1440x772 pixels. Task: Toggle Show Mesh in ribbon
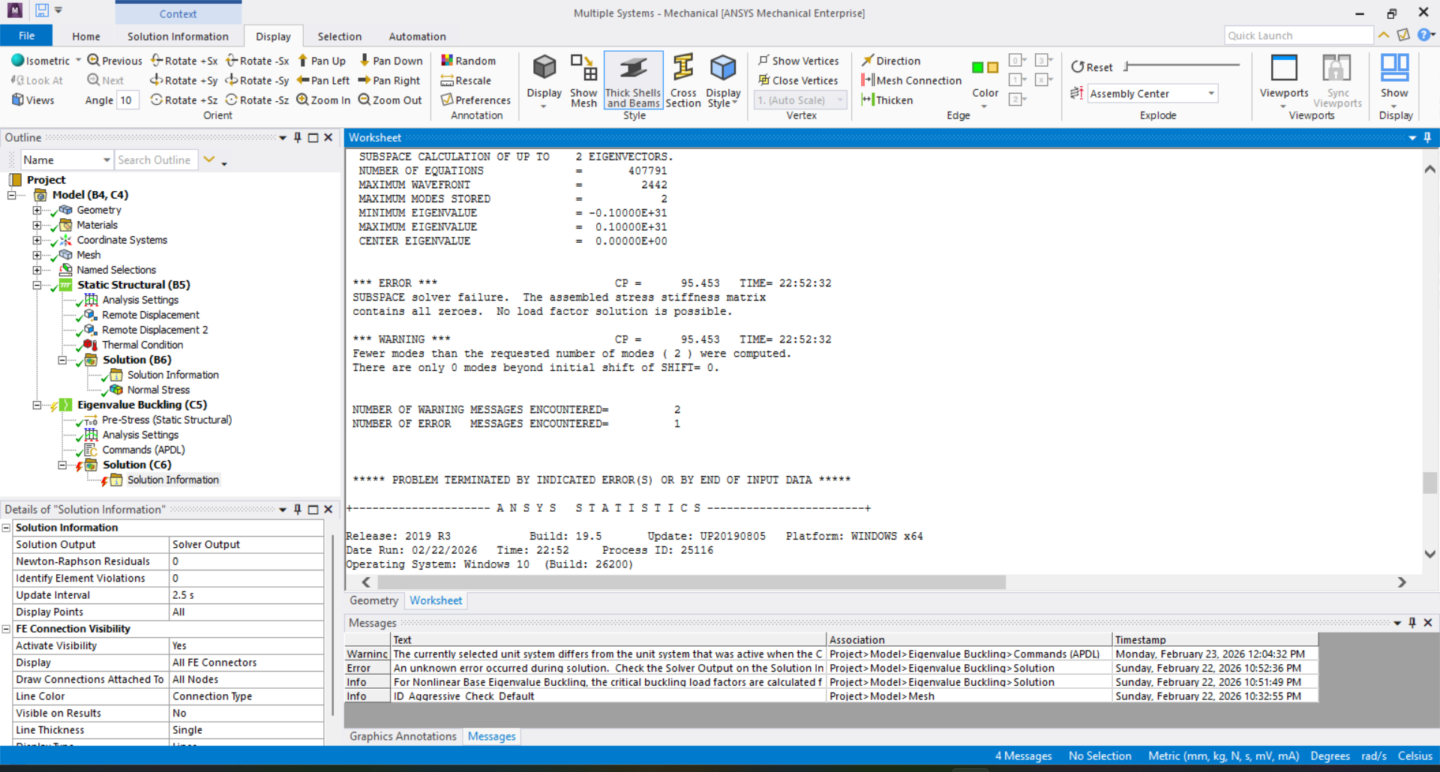[x=583, y=80]
